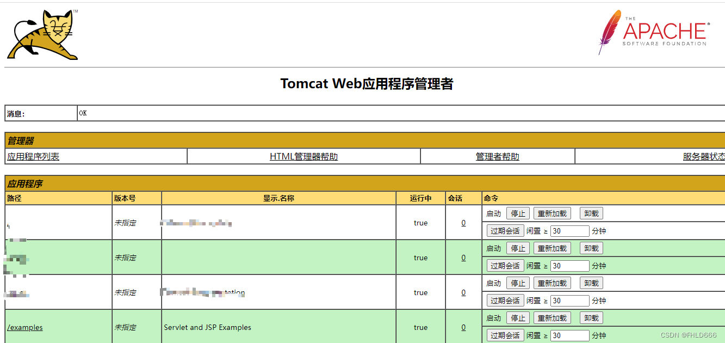Open the /examples application link
Image resolution: width=725 pixels, height=343 pixels.
[x=24, y=327]
